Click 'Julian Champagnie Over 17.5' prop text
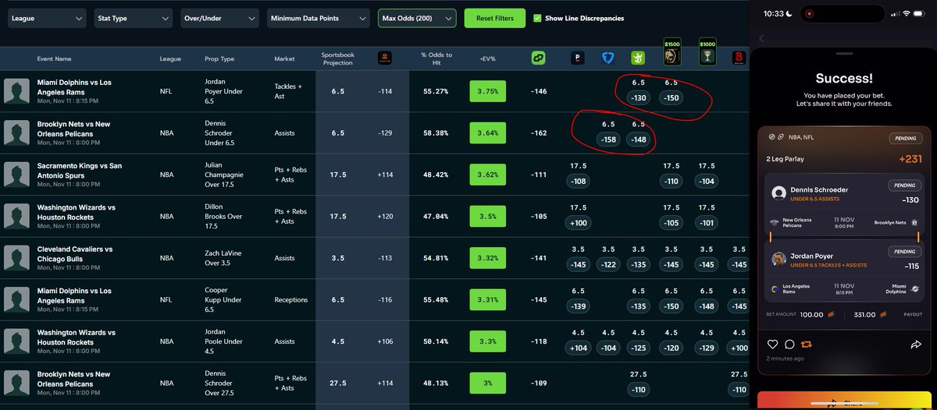This screenshot has height=410, width=937. pyautogui.click(x=223, y=175)
